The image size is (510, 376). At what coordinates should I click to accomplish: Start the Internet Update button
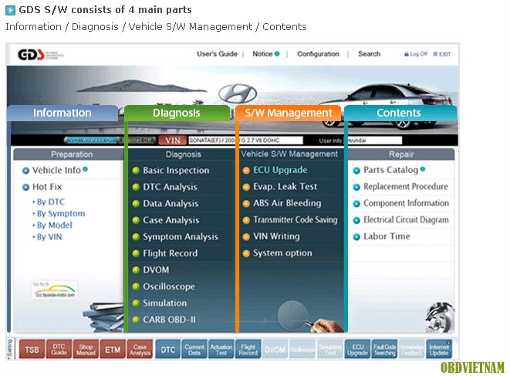pyautogui.click(x=439, y=350)
